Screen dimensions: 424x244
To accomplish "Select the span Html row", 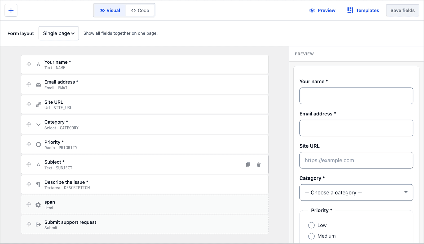I will click(145, 205).
